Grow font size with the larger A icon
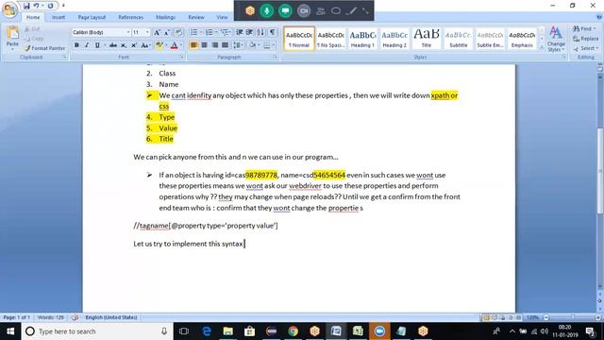Viewport: 604px width, 340px height. click(158, 32)
